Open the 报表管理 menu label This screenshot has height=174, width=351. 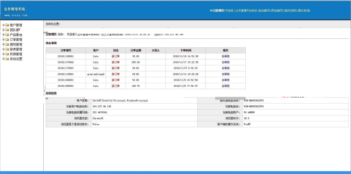16,49
